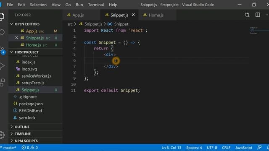Open the Explorer activity bar icon

coord(2,17)
